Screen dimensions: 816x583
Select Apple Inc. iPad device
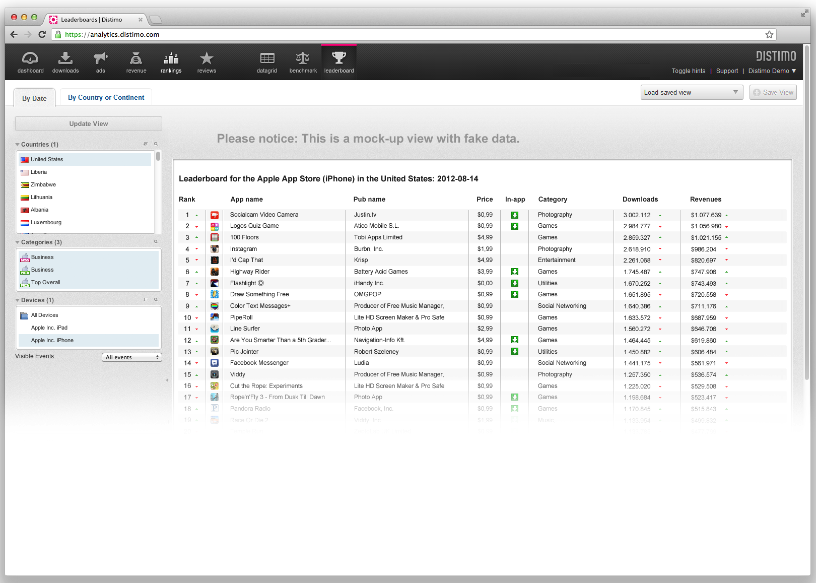49,328
